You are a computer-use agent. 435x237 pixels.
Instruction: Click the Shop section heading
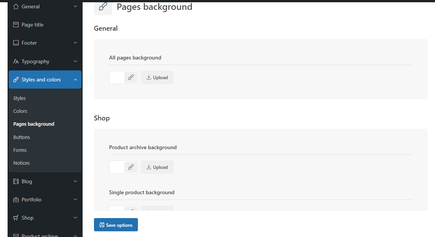[102, 118]
